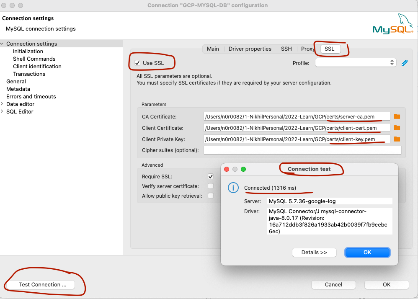Browse for CA Certificate file folder icon
418x299 pixels.
click(x=397, y=116)
